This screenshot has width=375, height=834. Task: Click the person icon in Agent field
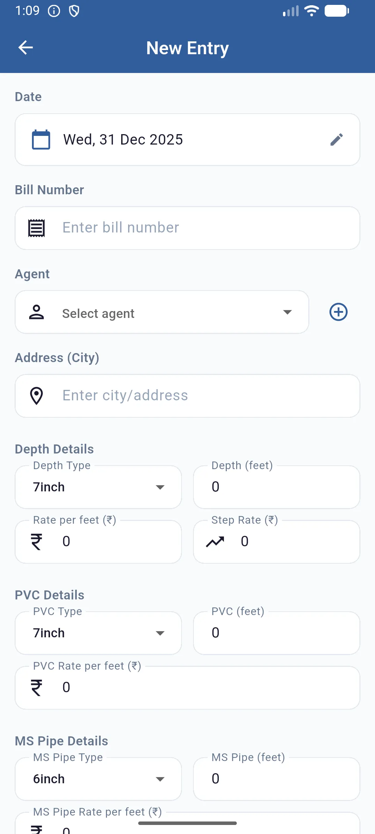[36, 312]
